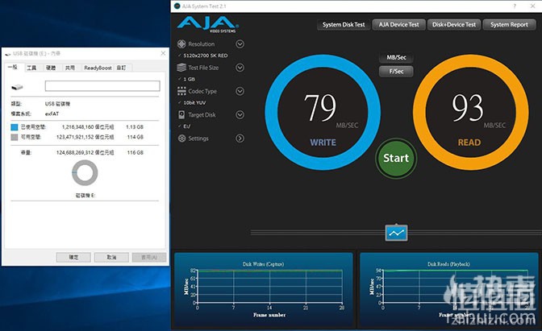Click the 1 GB file size value
The height and width of the screenshot is (331, 542).
[189, 79]
